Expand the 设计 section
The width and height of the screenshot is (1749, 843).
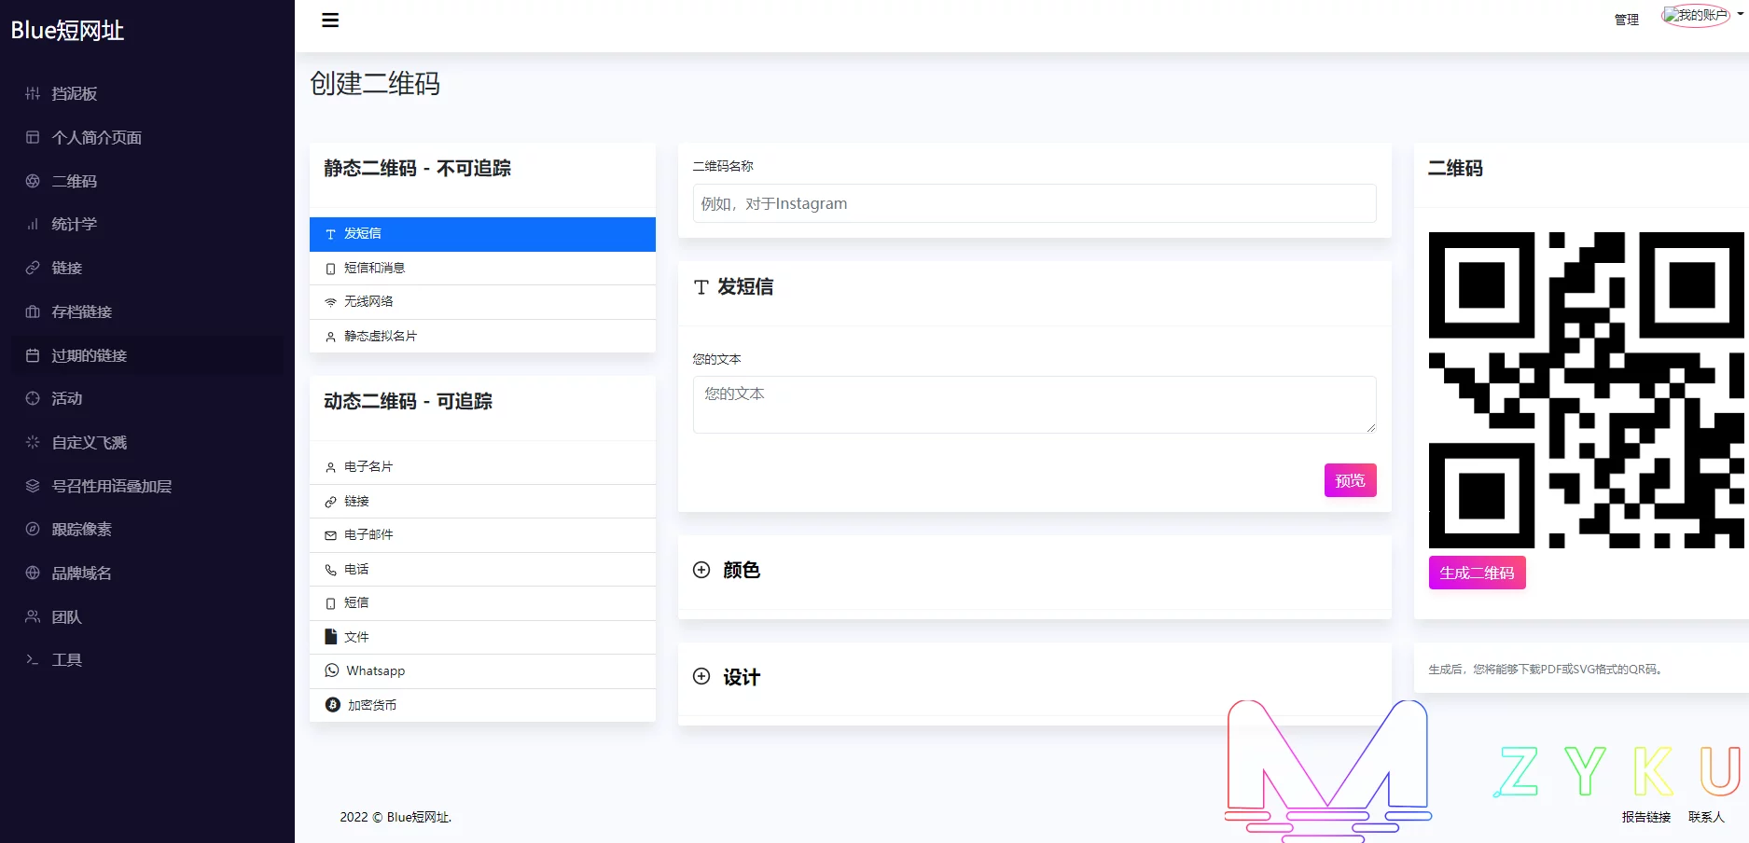point(701,677)
